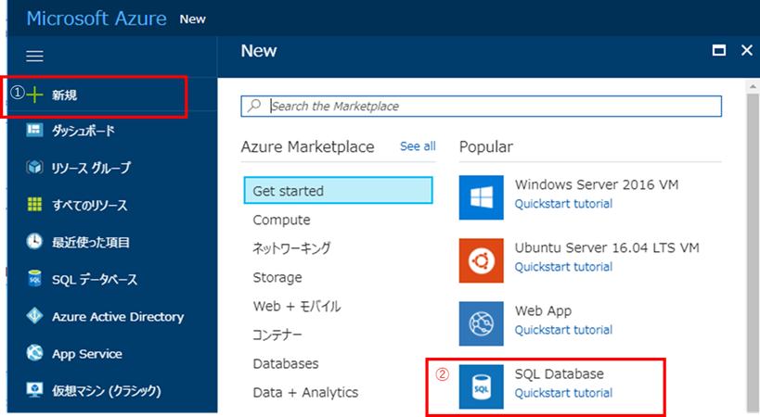The height and width of the screenshot is (417, 760).
Task: Open the Azure Active Directory icon
Action: (35, 316)
